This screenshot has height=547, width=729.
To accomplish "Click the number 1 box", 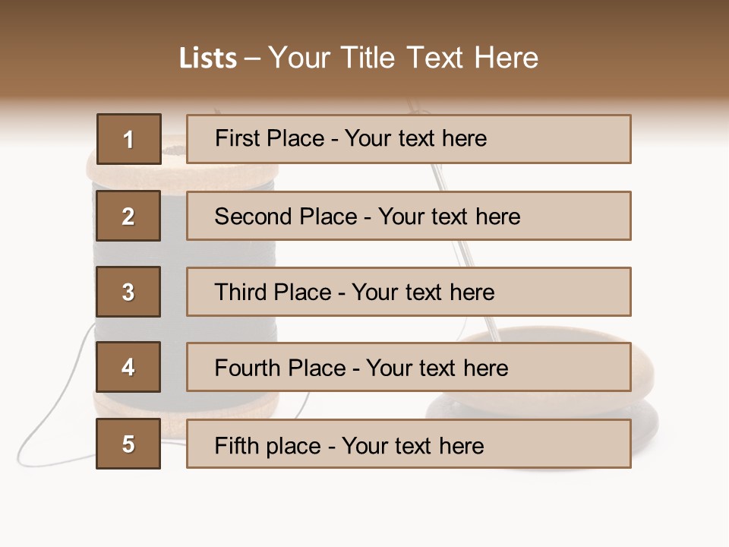I will click(128, 139).
